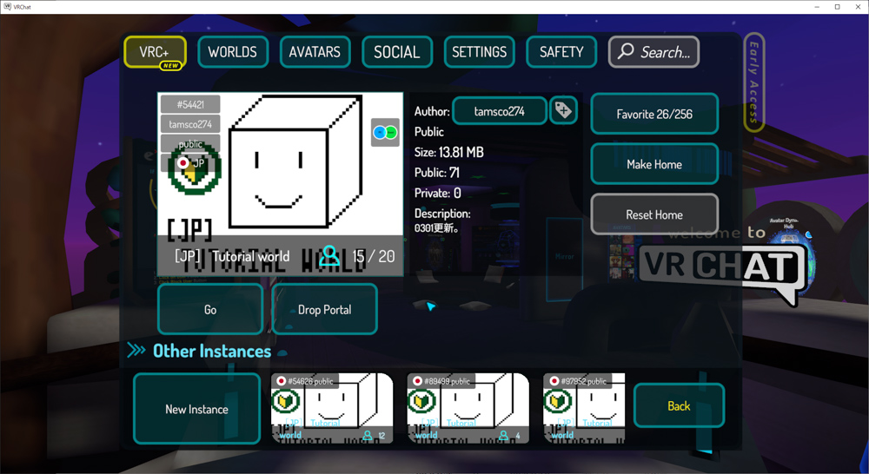Click person icon on #89499 instance
This screenshot has width=869, height=474.
[503, 436]
